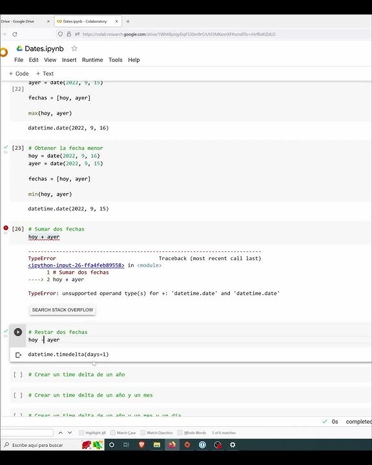Open the Runtime menu
Viewport: 372px width, 465px height.
point(92,60)
